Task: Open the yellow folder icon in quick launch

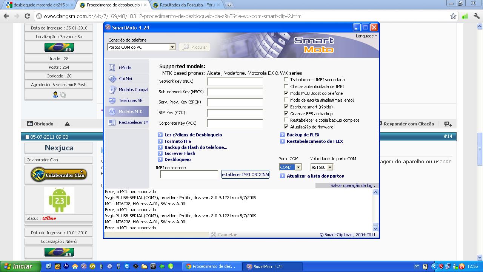Action: (144, 266)
